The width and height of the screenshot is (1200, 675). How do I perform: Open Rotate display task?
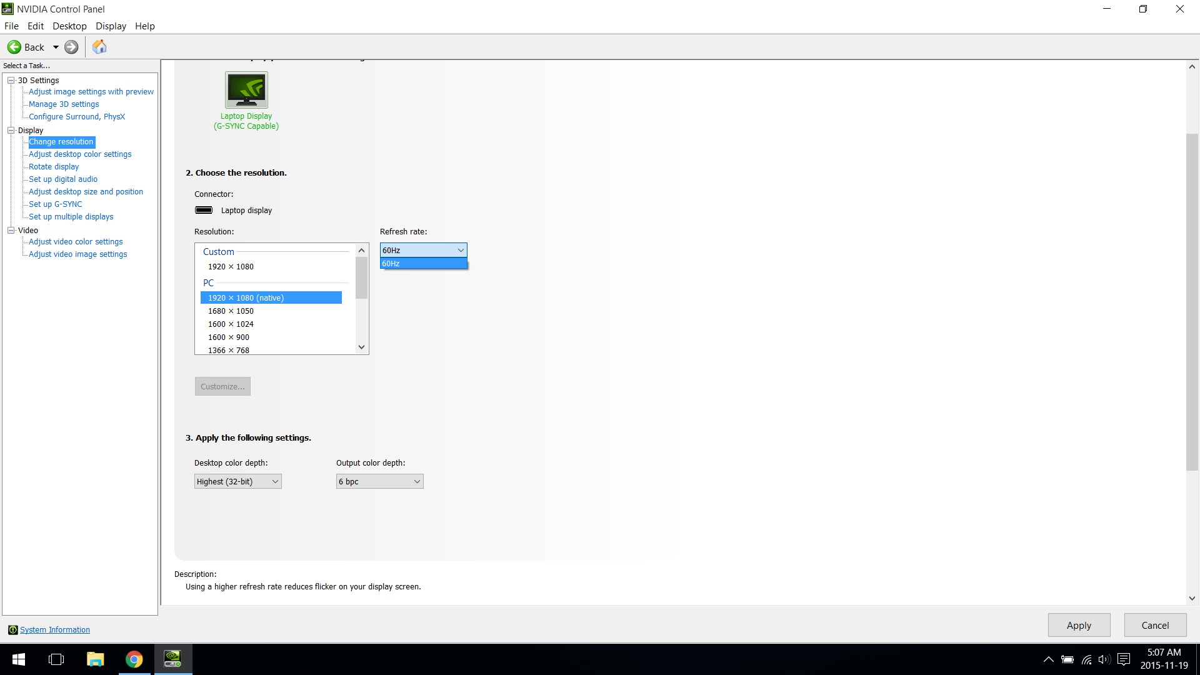[54, 166]
